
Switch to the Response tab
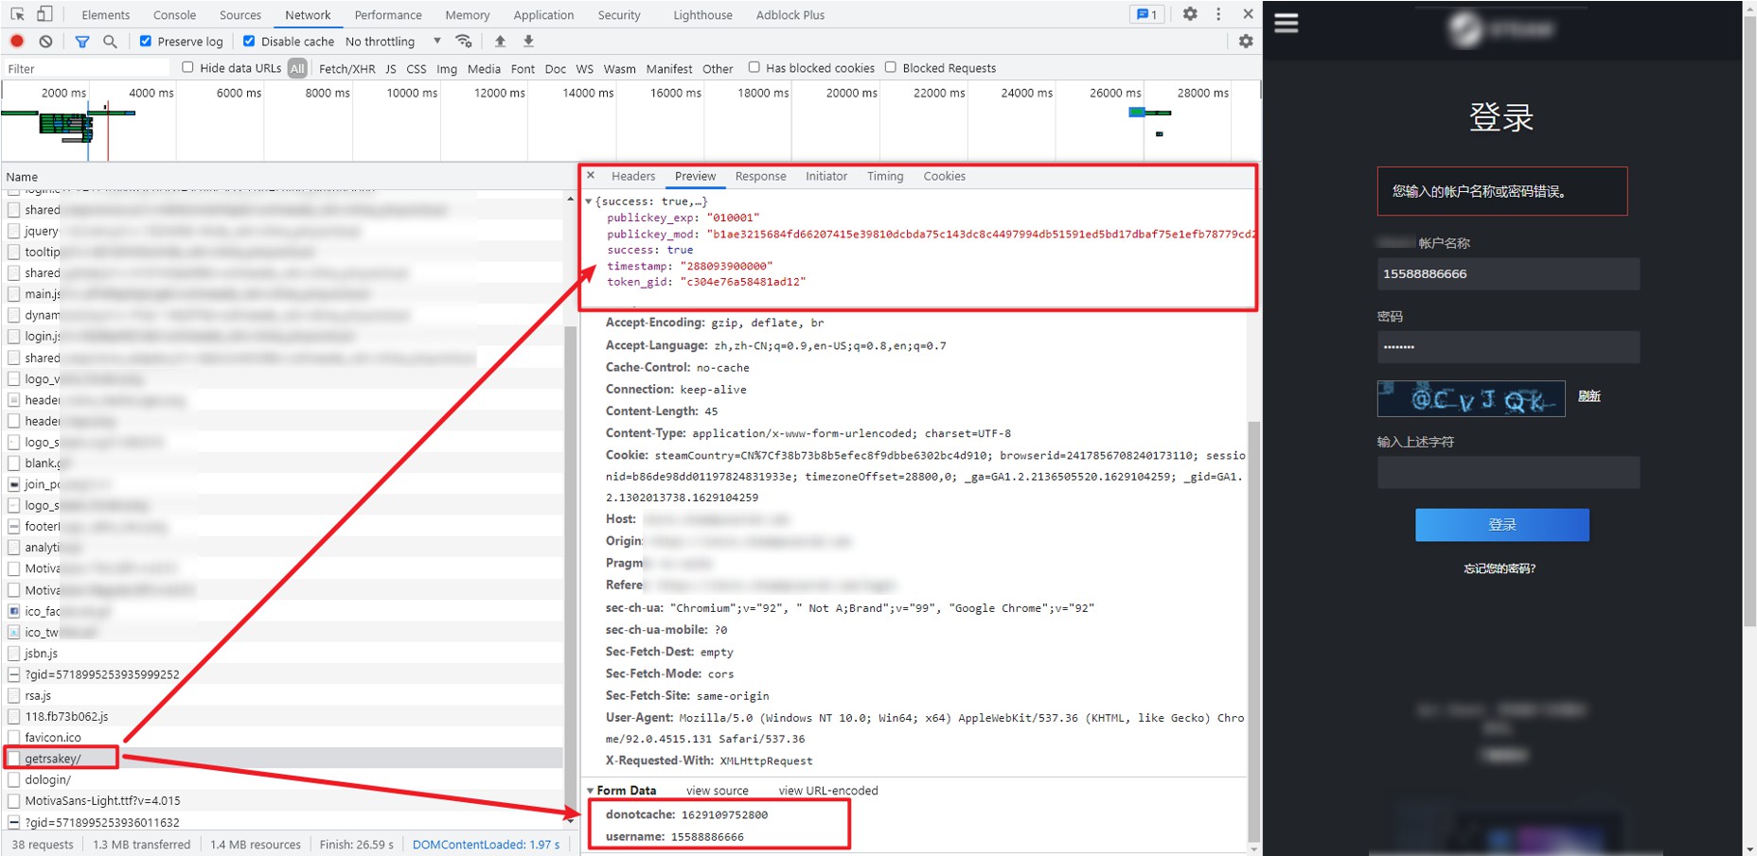(760, 176)
